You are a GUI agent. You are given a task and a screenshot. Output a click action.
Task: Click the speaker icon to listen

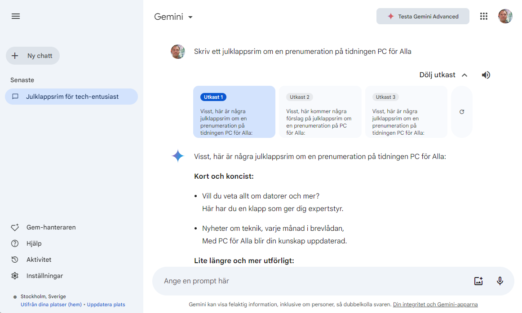point(486,75)
